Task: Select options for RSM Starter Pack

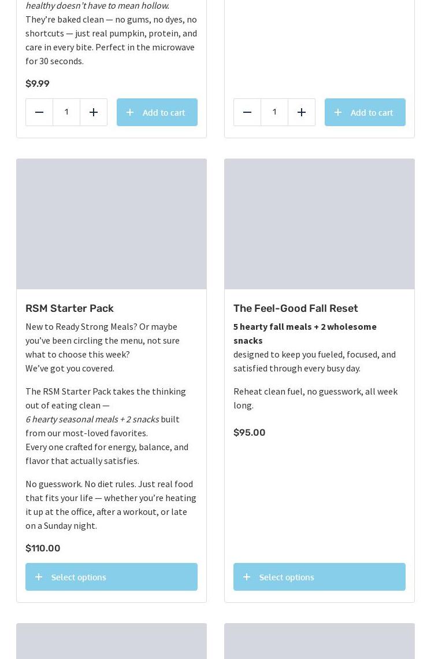Action: pyautogui.click(x=112, y=577)
